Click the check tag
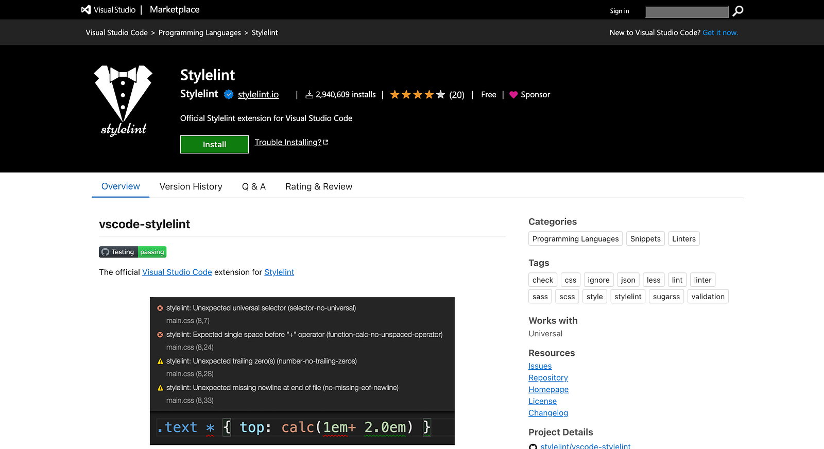 pos(543,280)
